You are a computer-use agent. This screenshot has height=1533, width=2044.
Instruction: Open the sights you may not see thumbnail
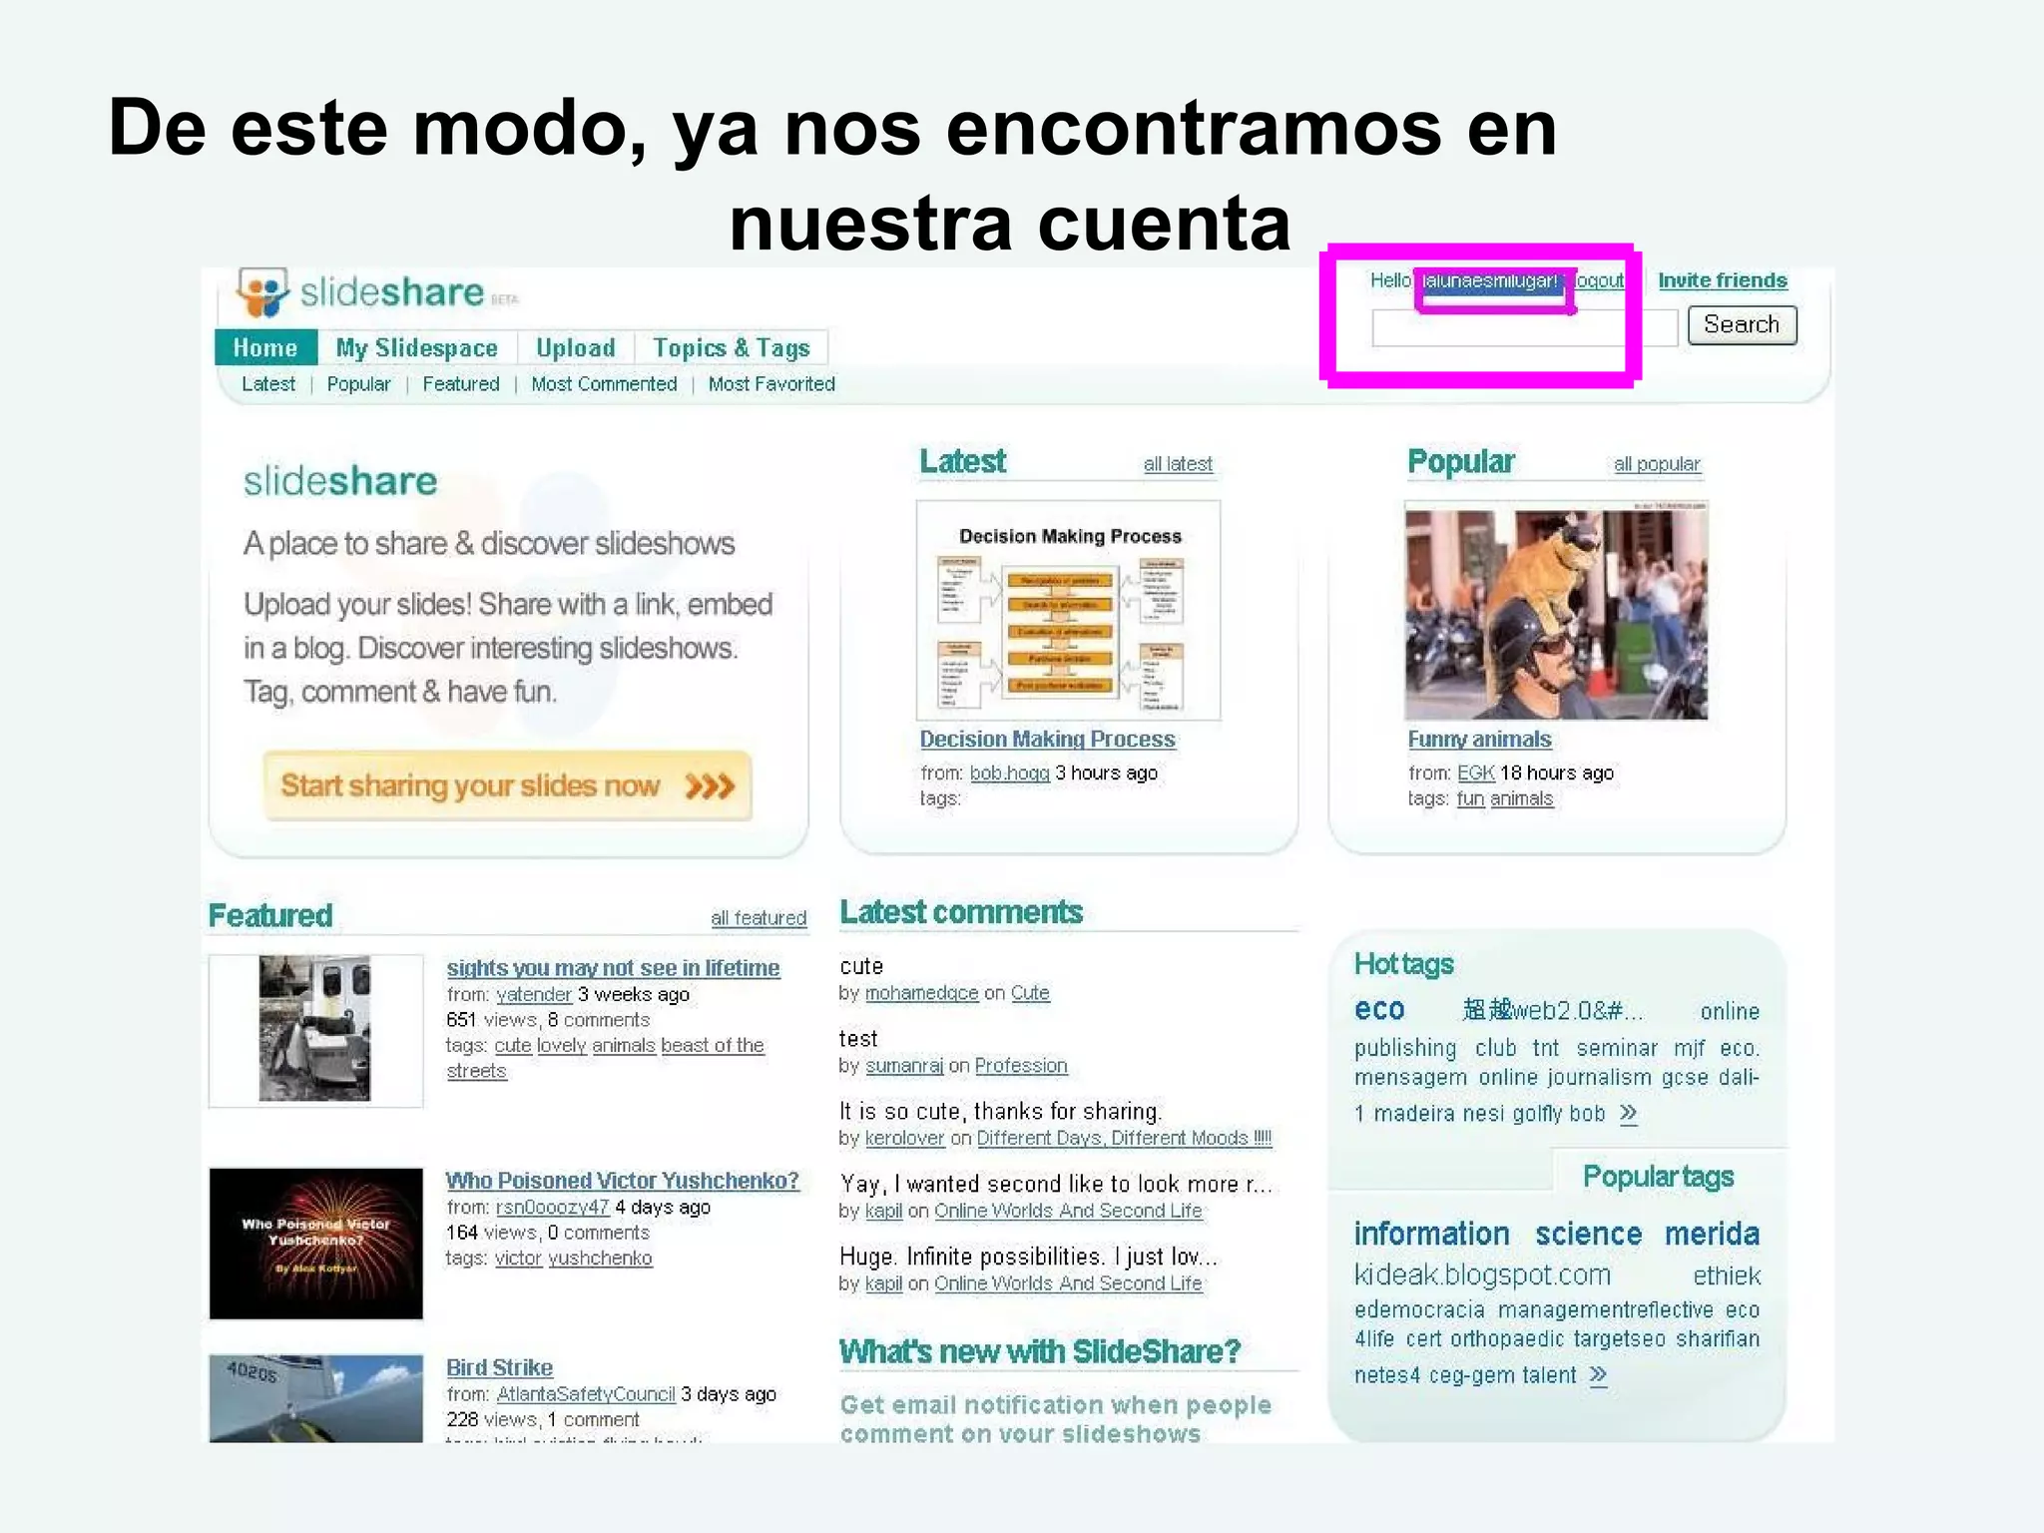(x=315, y=1030)
